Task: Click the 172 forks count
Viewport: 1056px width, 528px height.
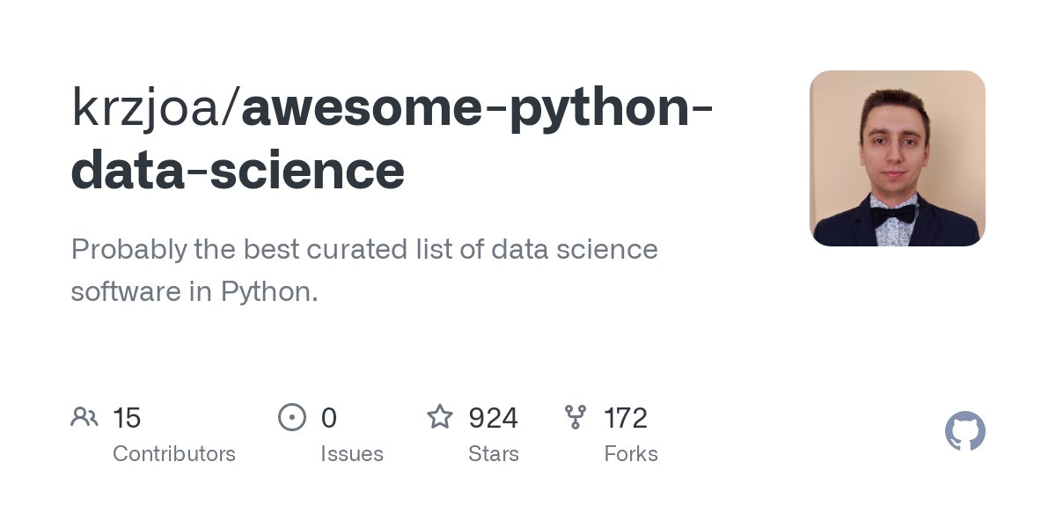Action: 626,418
